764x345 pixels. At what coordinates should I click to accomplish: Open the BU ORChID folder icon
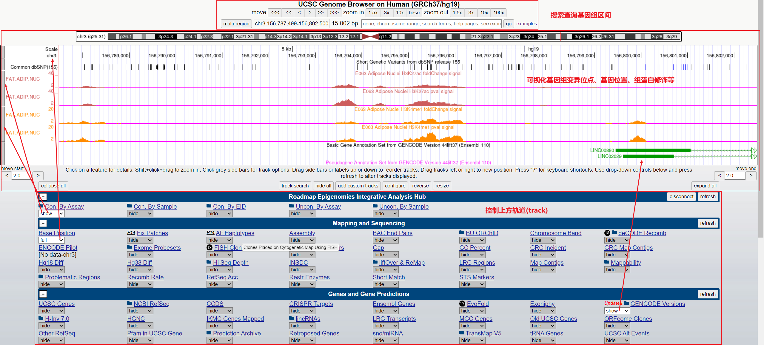coord(462,232)
